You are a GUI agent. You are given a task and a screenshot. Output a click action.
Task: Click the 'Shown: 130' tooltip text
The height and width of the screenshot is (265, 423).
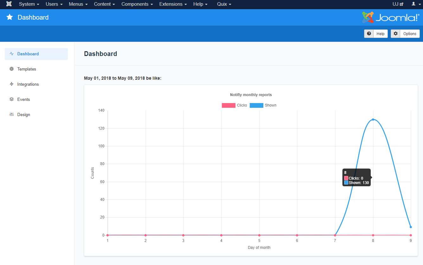pos(359,183)
